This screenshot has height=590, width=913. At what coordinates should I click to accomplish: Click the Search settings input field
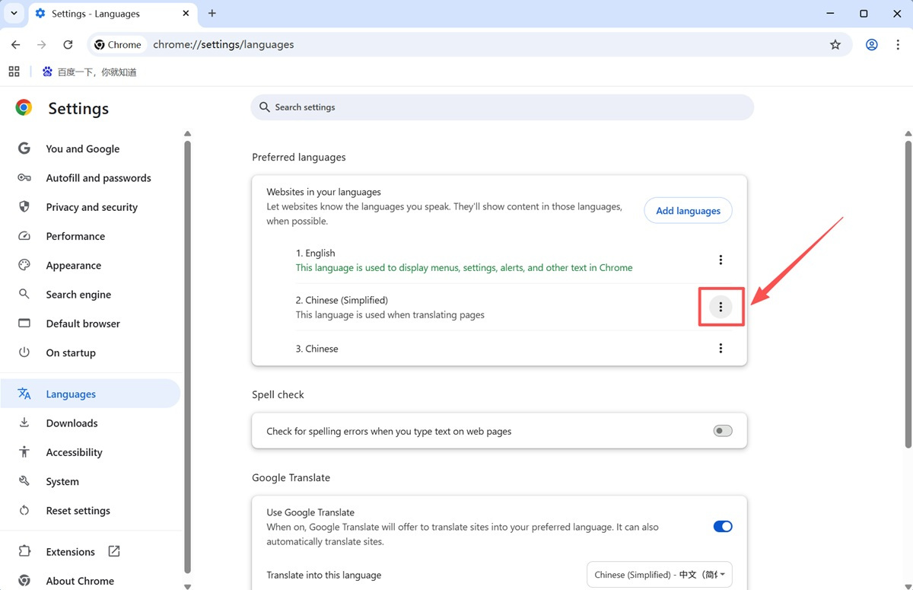502,107
